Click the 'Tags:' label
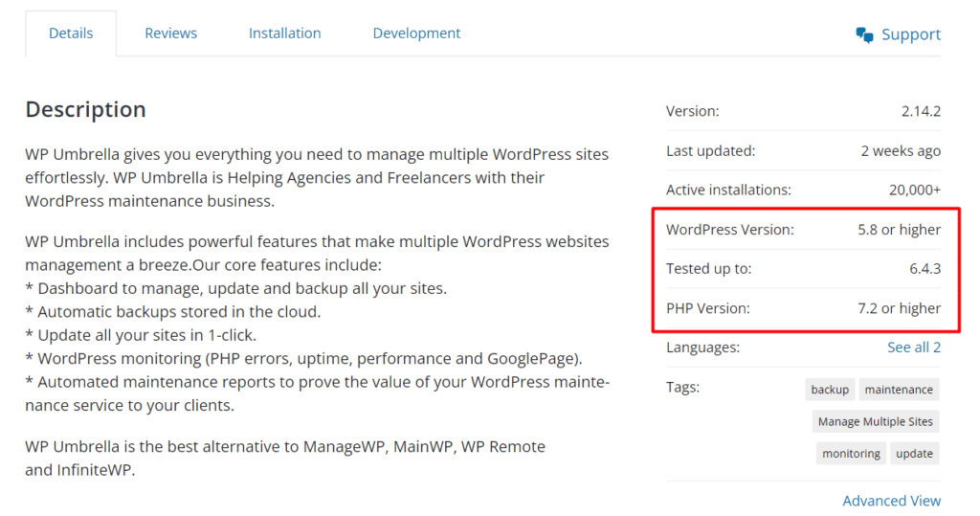 coord(682,387)
